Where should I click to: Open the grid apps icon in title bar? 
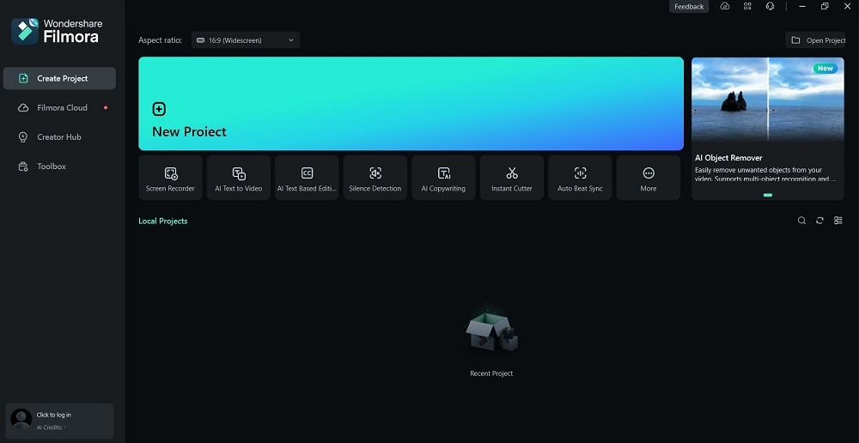[x=747, y=6]
